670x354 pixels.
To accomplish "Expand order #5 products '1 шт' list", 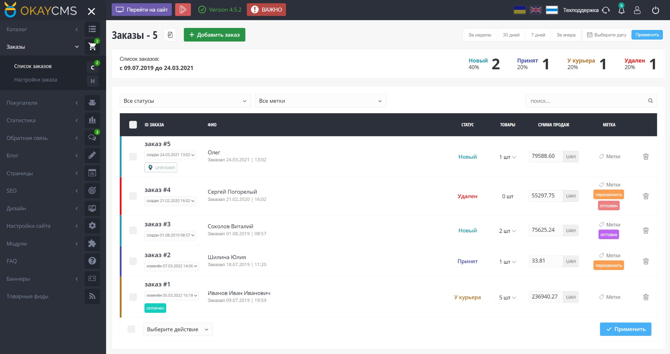I will tap(508, 157).
